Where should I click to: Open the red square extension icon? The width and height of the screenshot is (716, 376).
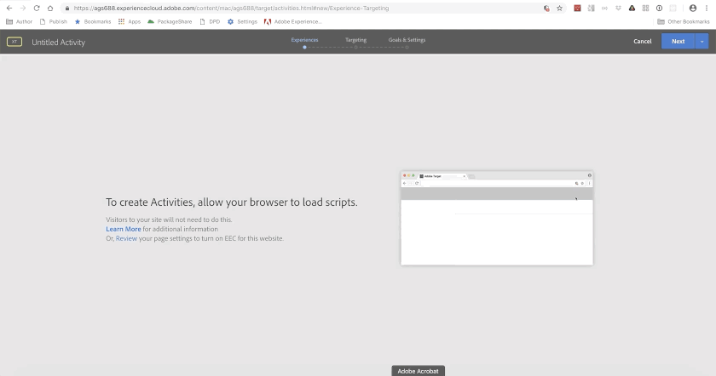coord(577,9)
